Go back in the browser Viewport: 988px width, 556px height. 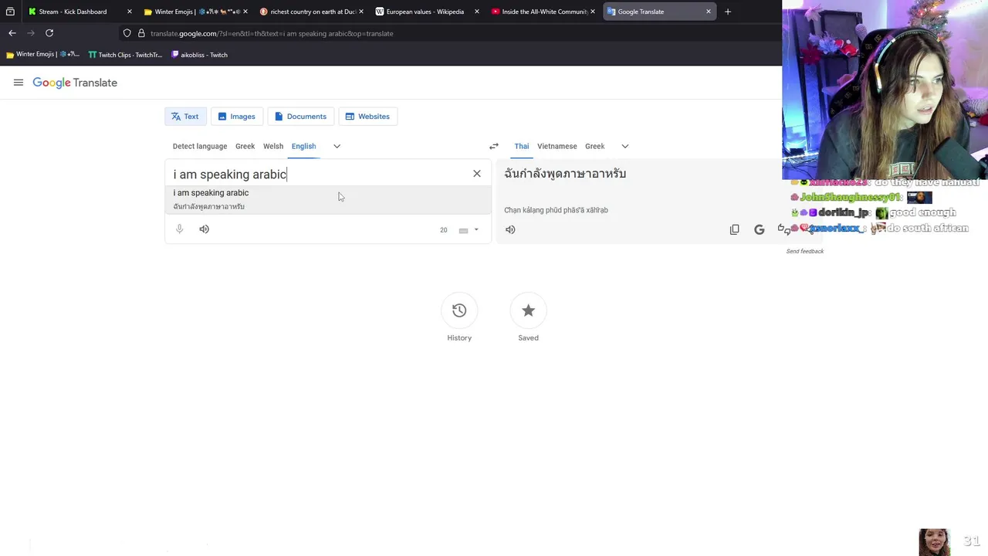point(12,33)
